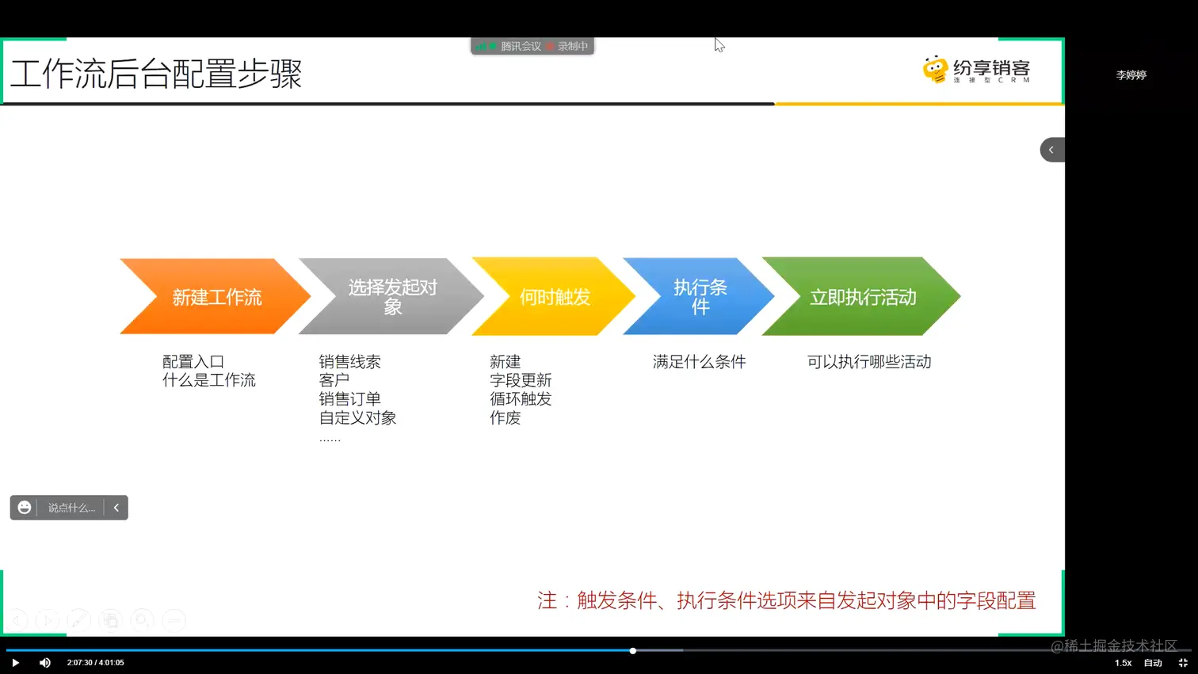Click the text 什么是工作流
This screenshot has height=674, width=1198.
click(x=209, y=380)
